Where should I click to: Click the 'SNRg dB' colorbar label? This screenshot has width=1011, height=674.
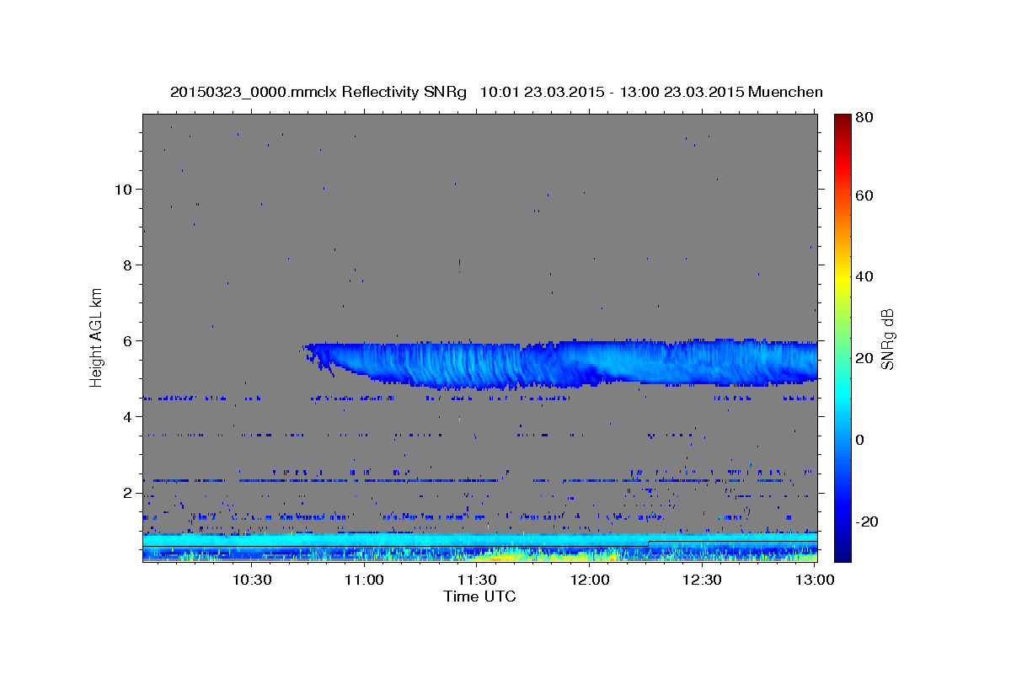tap(887, 340)
